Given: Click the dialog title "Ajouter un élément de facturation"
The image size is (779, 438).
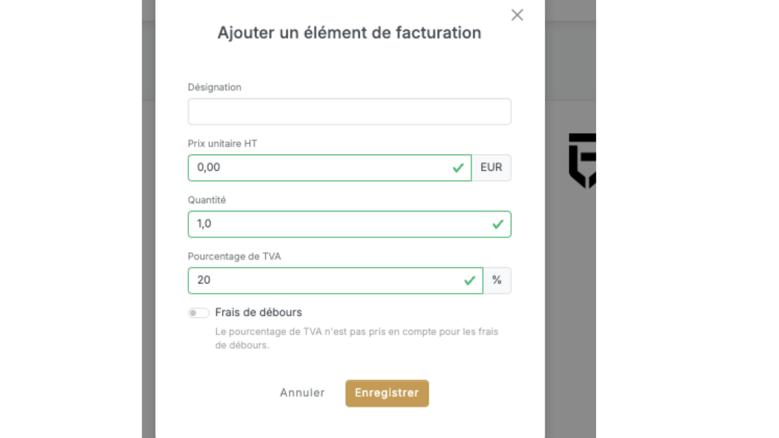Looking at the screenshot, I should [349, 33].
